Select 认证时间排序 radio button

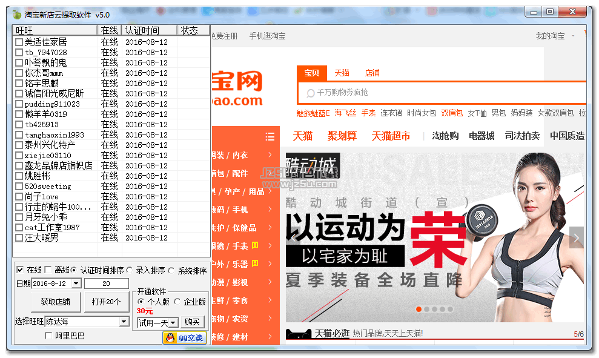74,270
